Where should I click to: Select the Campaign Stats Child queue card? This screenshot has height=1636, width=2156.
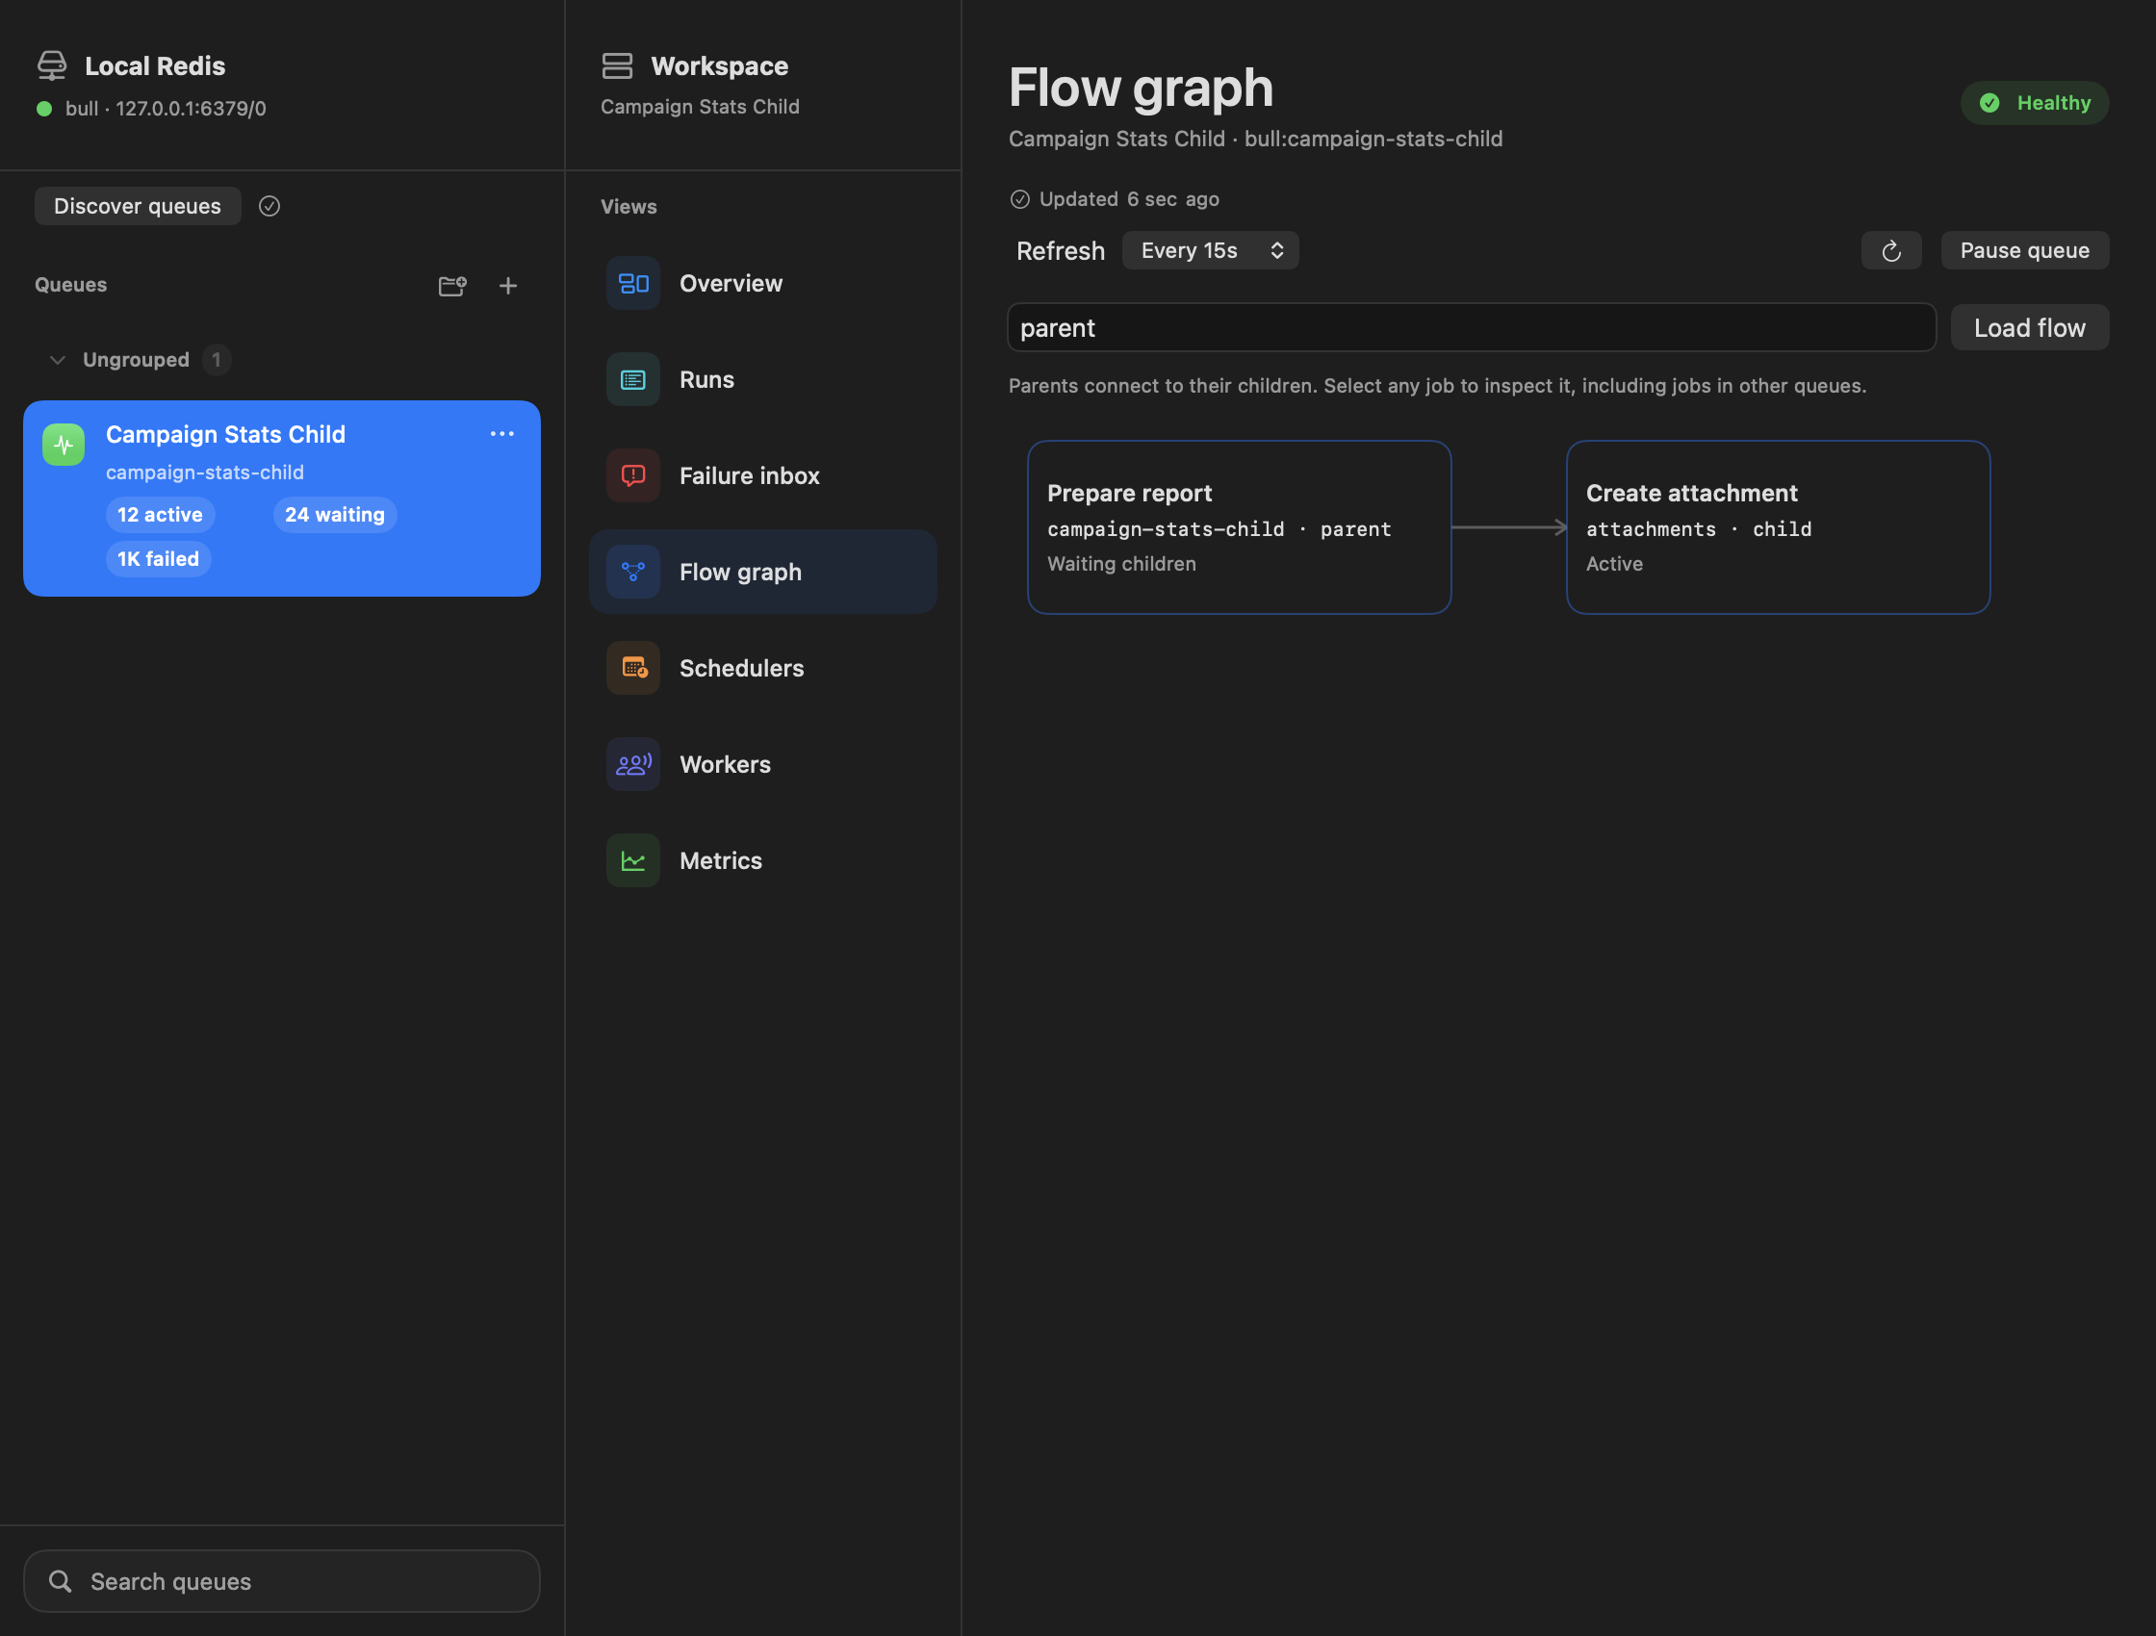click(282, 498)
